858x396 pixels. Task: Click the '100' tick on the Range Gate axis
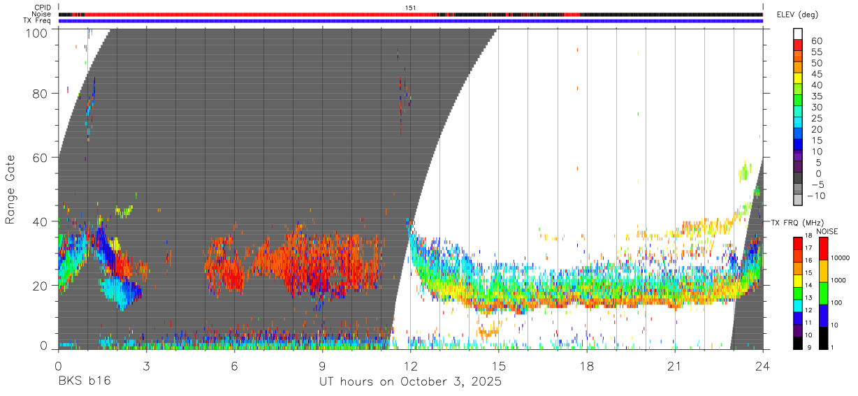38,32
